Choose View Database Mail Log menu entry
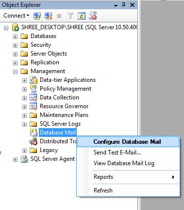The width and height of the screenshot is (184, 210). (x=128, y=163)
